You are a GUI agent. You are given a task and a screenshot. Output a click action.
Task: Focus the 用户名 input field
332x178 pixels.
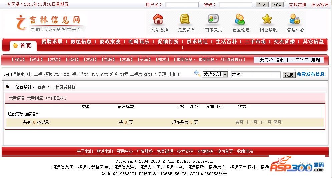point(182,4)
